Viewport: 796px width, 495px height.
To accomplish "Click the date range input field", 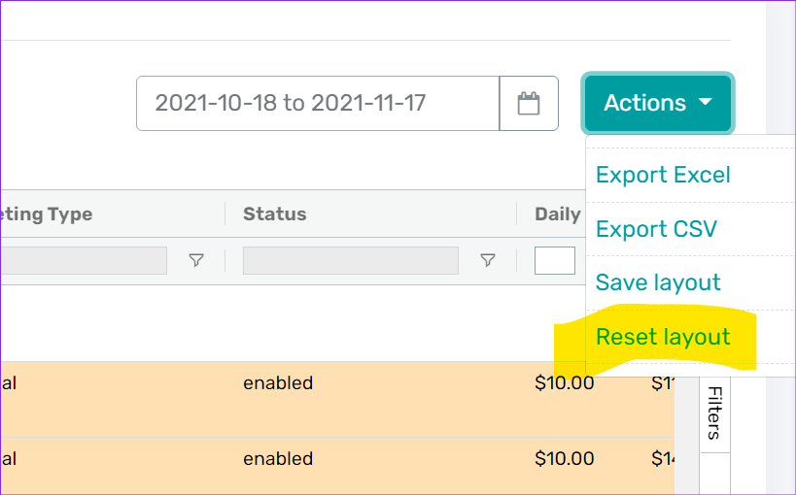I will pos(318,104).
